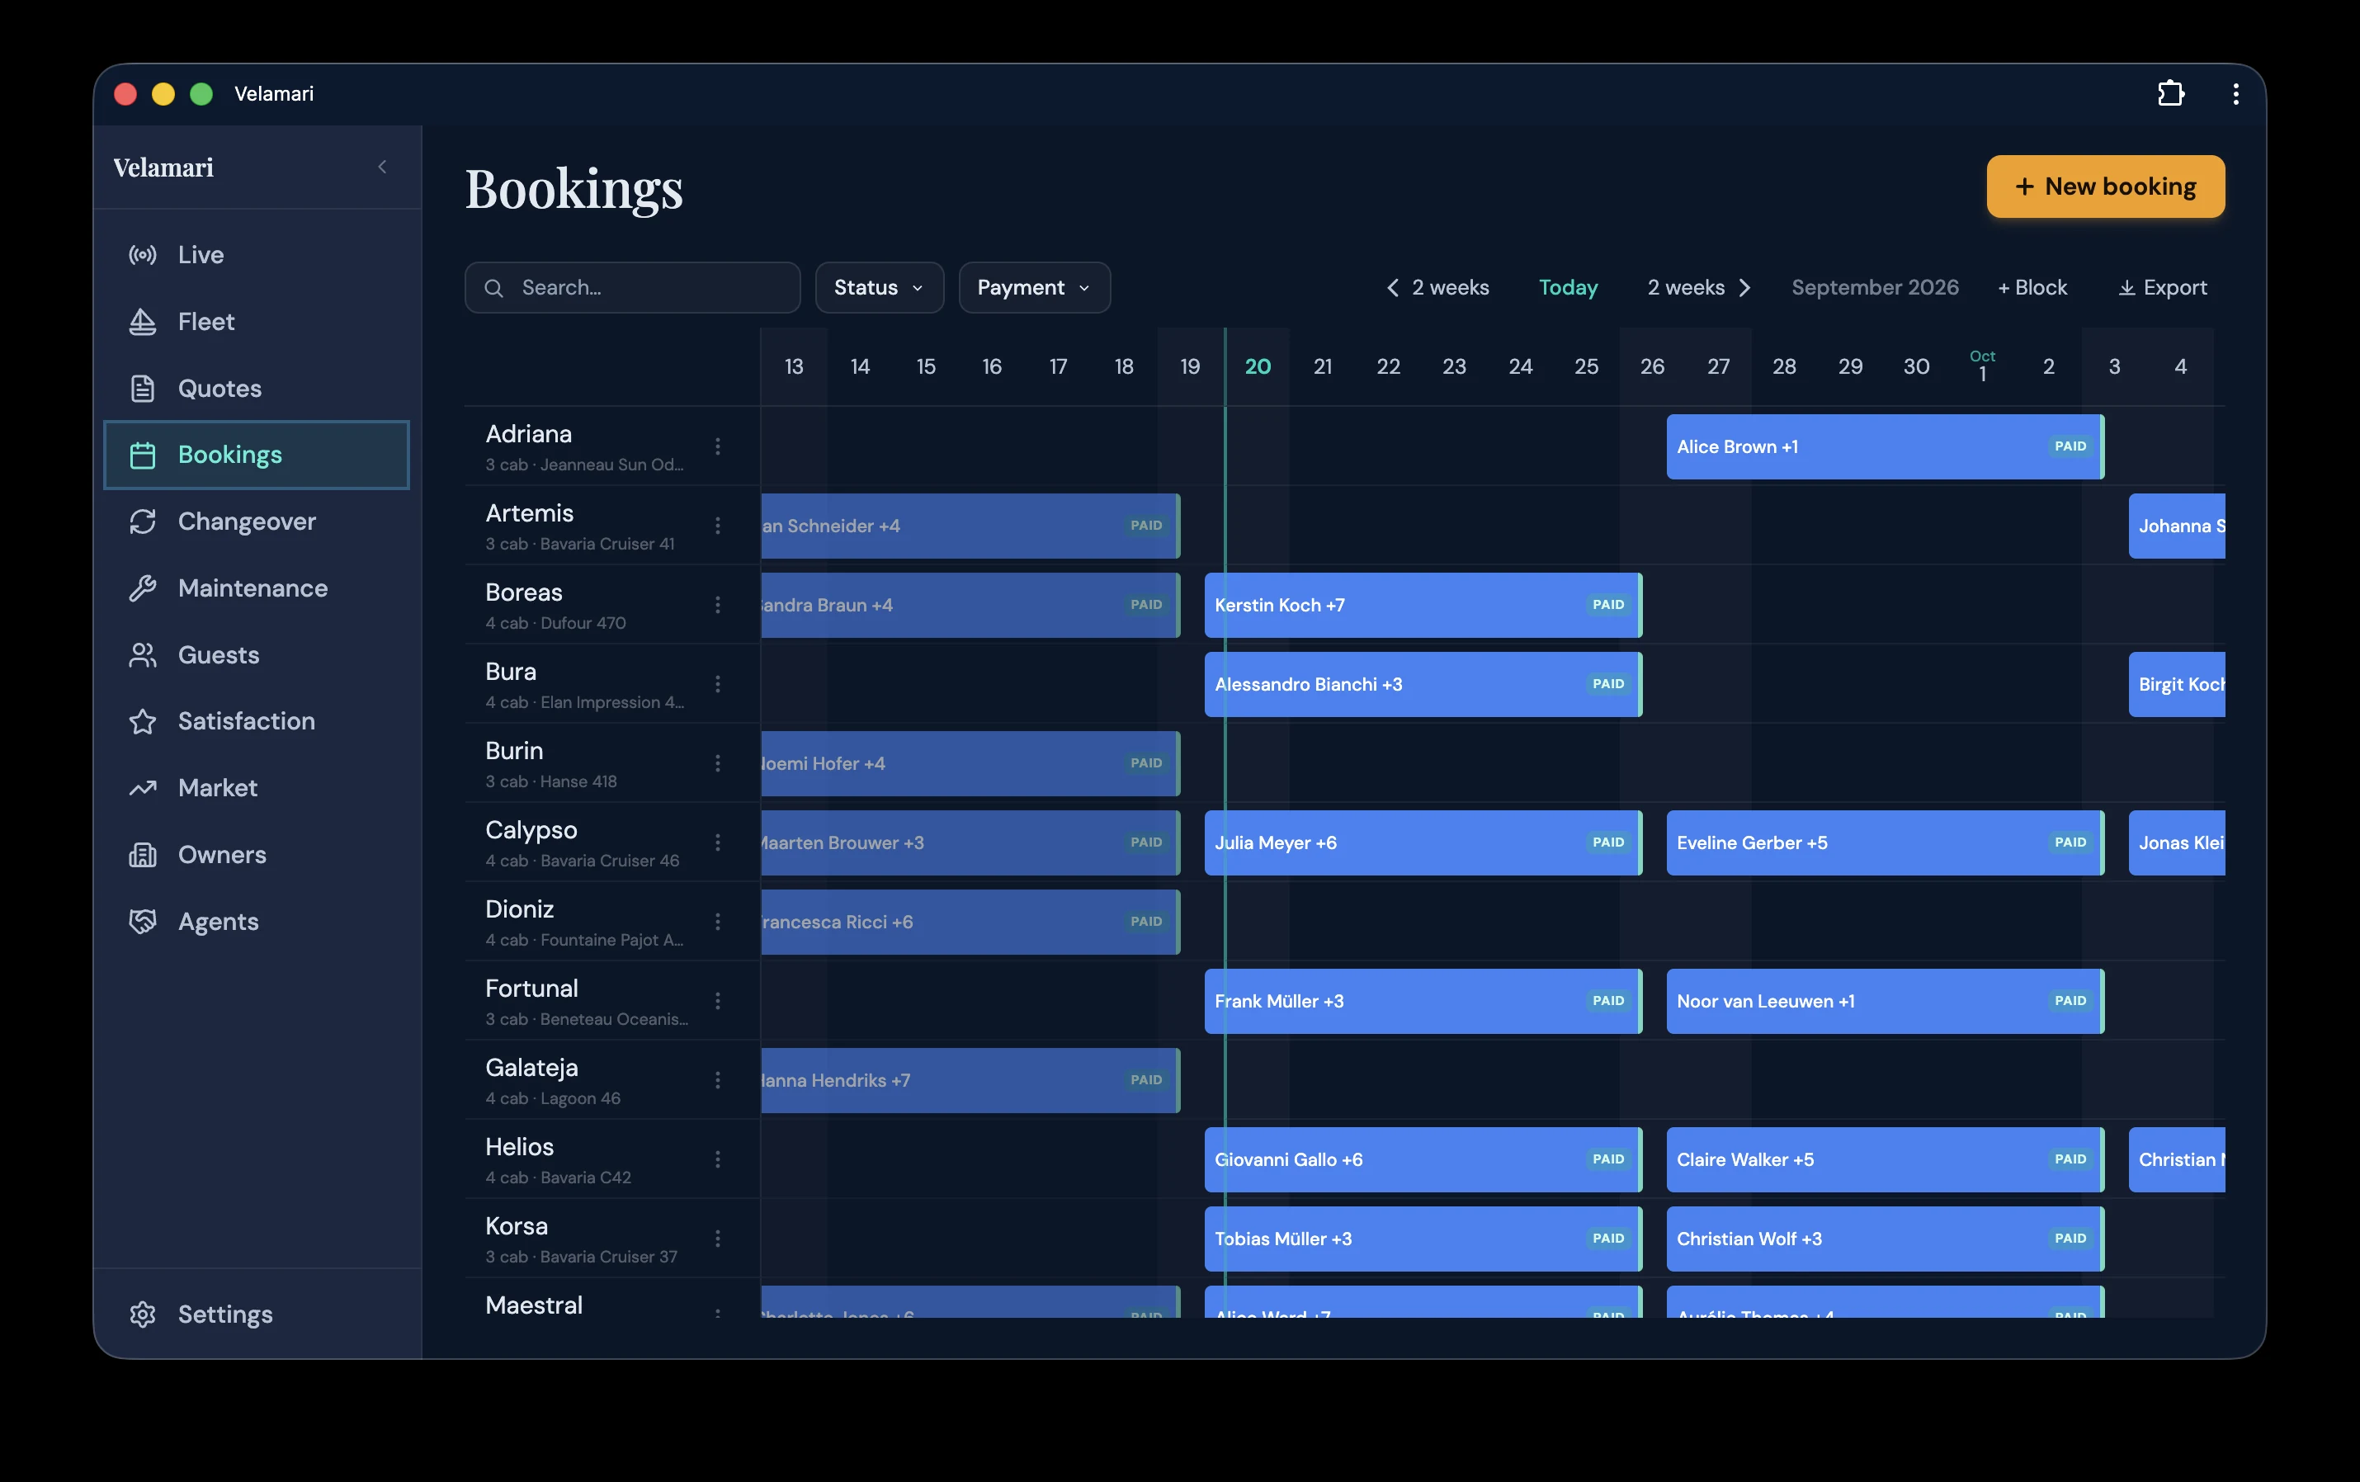The height and width of the screenshot is (1482, 2360).
Task: Select the Giovanni Gallo +6 booking
Action: [1423, 1159]
